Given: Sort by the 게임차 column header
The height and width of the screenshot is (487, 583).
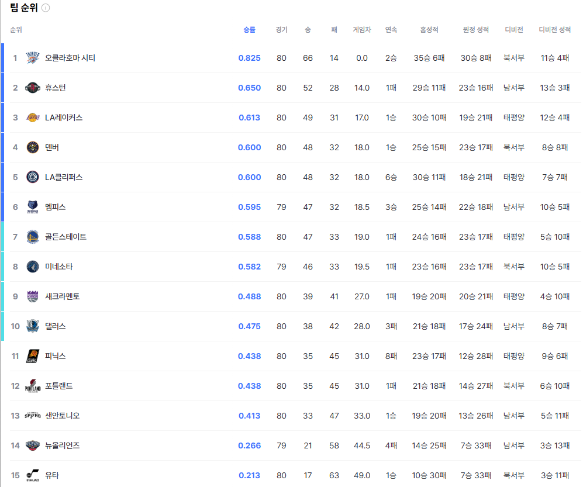Looking at the screenshot, I should (x=363, y=30).
